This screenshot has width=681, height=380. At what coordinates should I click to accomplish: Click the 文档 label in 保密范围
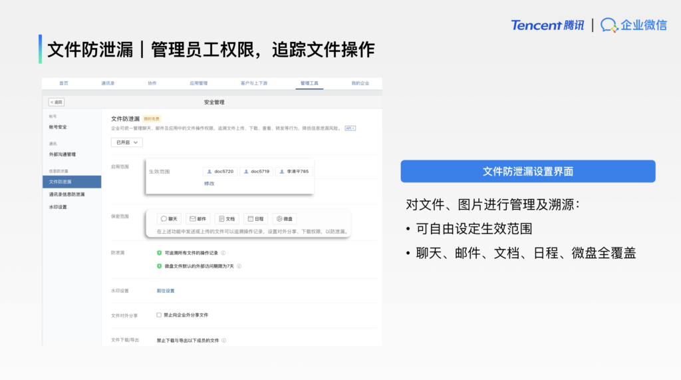coord(230,219)
